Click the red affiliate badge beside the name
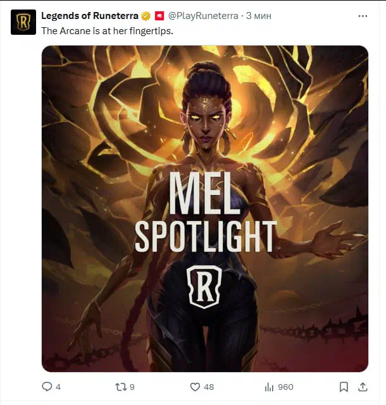 159,16
